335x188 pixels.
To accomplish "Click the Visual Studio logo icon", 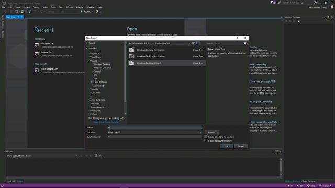I will click(x=4, y=3).
